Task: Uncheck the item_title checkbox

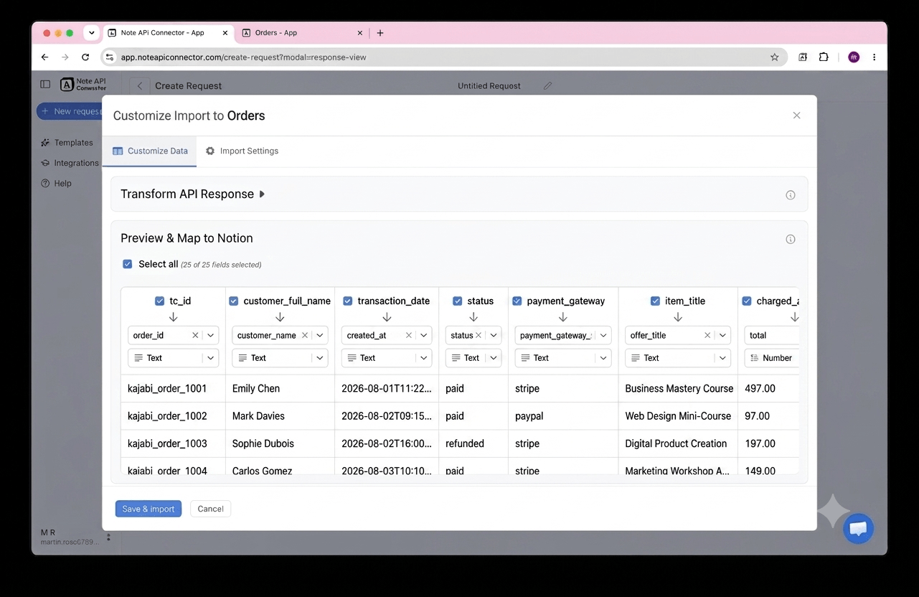Action: 655,301
